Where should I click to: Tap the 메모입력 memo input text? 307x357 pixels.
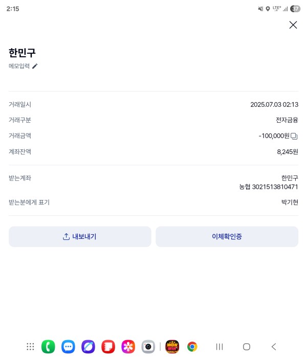(x=19, y=66)
